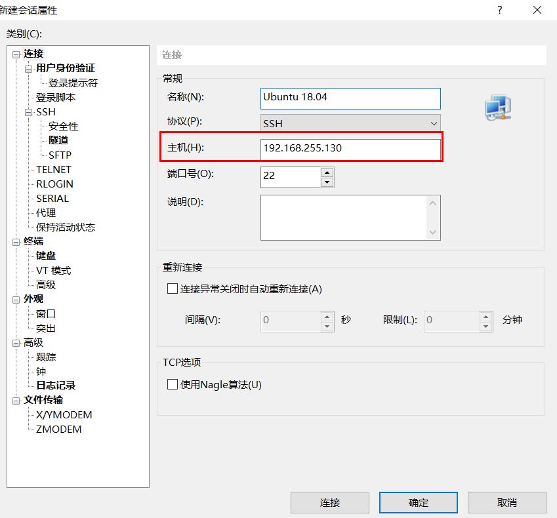Click the 确定 button
This screenshot has width=557, height=518.
coord(418,502)
